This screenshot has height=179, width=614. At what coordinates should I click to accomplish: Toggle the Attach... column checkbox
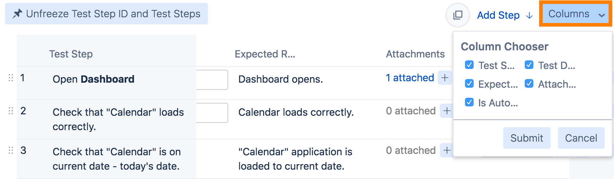point(529,84)
